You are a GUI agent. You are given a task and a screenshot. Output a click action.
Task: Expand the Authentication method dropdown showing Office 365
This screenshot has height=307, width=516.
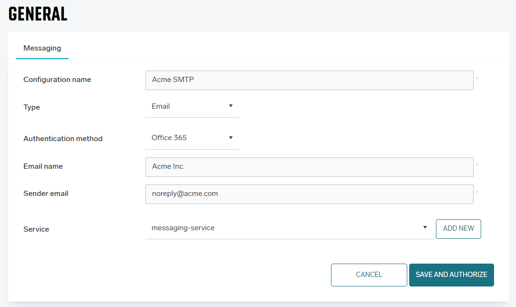pyautogui.click(x=192, y=138)
